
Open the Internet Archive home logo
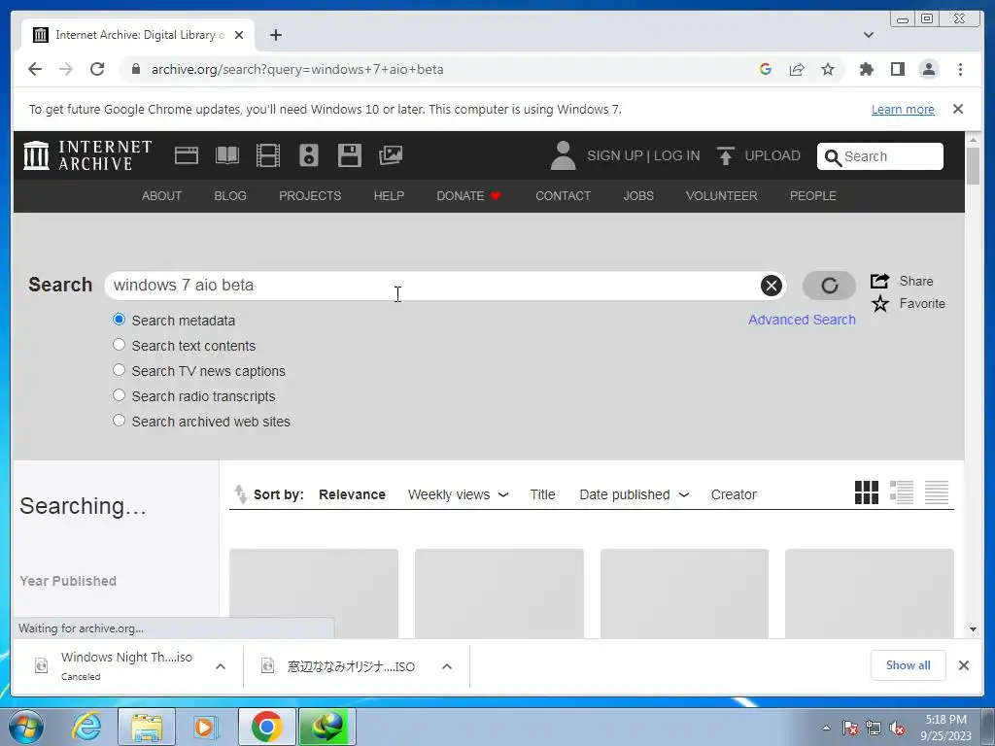pos(86,155)
